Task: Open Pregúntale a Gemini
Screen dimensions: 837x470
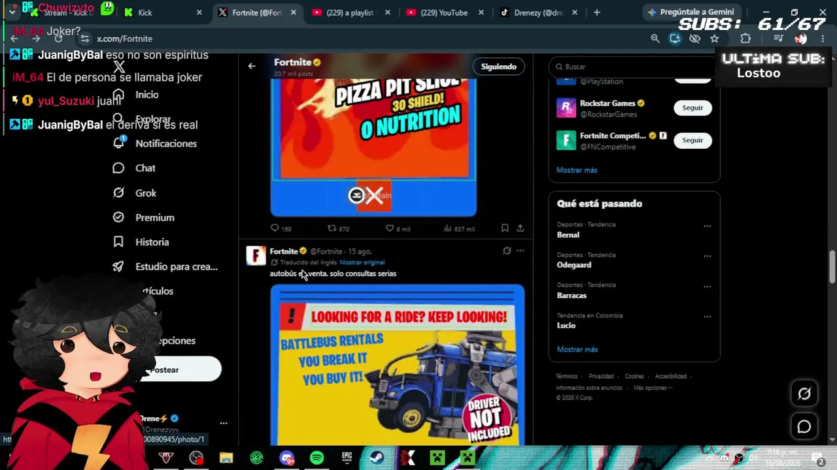Action: coord(691,12)
